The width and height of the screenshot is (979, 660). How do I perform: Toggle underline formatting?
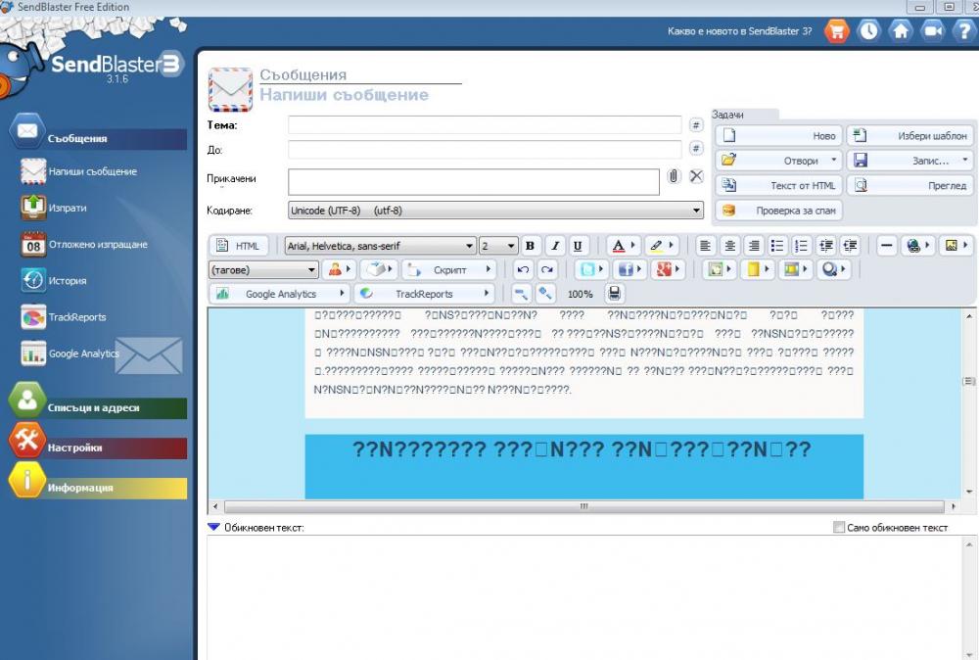[579, 246]
